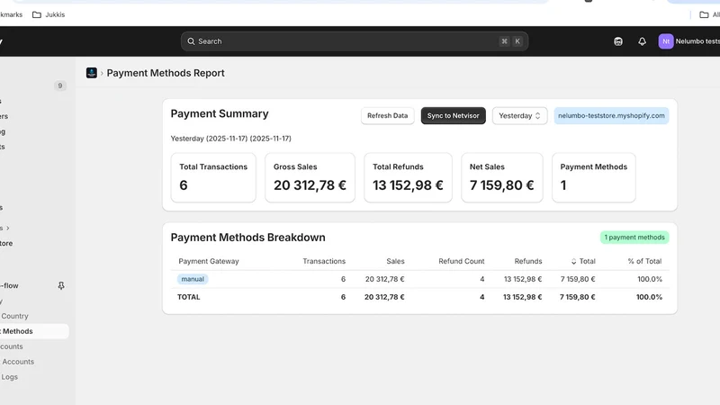720x405 pixels.
Task: Click the ⌘ shortcut key hint
Action: tap(504, 41)
